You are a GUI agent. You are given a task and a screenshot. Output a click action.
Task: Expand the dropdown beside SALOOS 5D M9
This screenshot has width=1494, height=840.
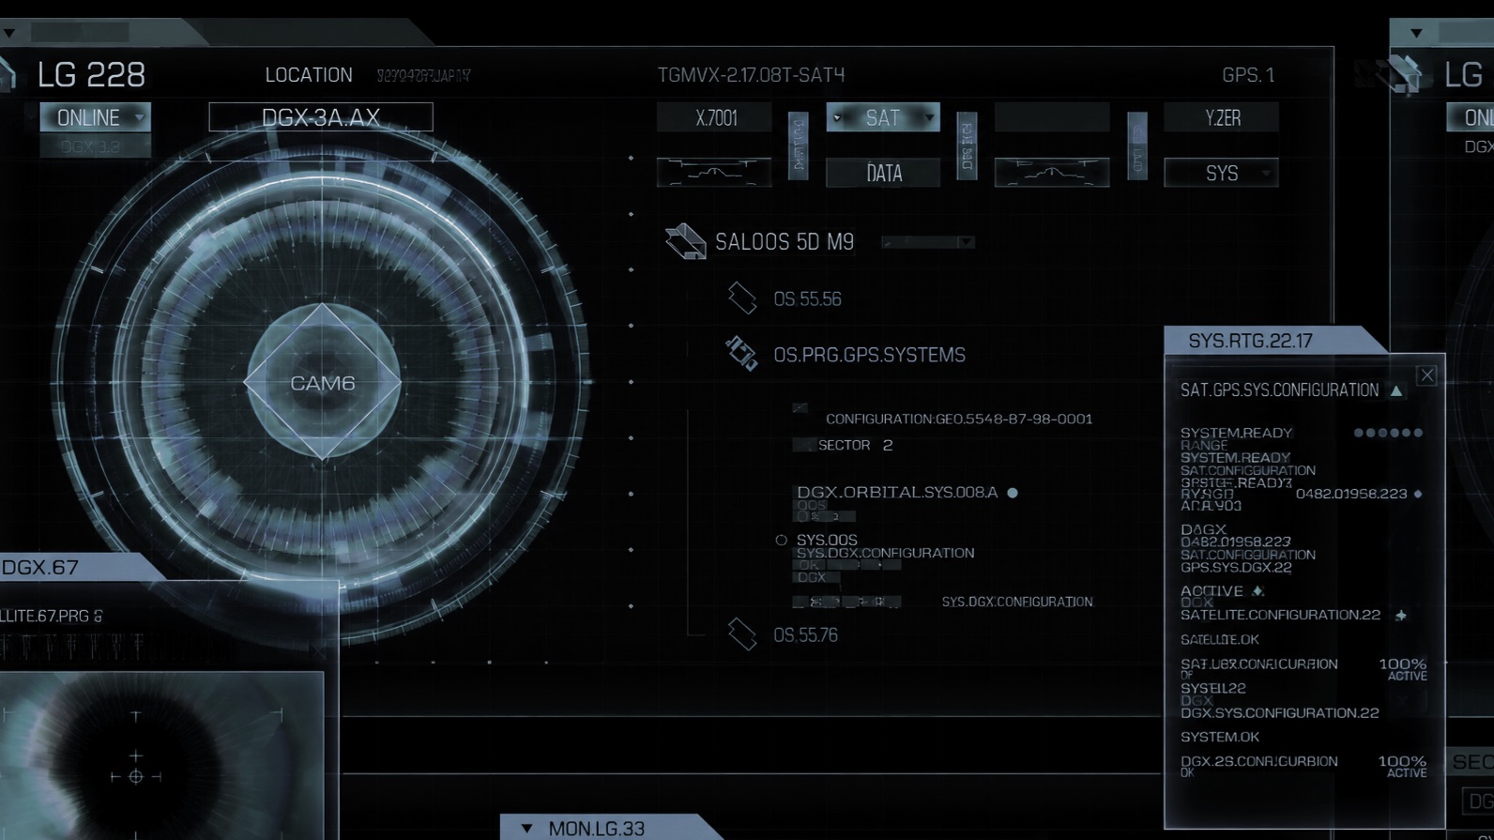[x=928, y=242]
